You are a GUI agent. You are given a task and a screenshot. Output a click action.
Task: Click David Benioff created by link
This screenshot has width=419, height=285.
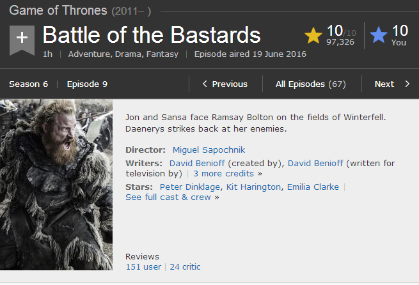[x=198, y=163]
